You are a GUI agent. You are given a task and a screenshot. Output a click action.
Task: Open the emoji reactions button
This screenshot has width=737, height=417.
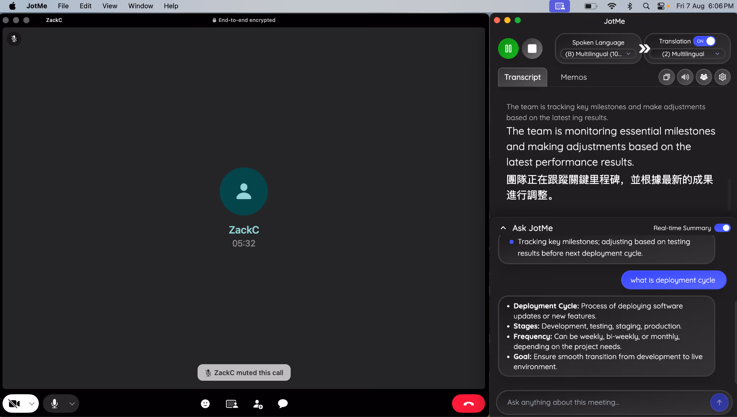(205, 404)
